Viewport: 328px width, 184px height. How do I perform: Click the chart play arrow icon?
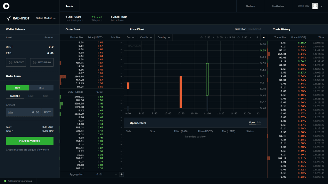264,38
